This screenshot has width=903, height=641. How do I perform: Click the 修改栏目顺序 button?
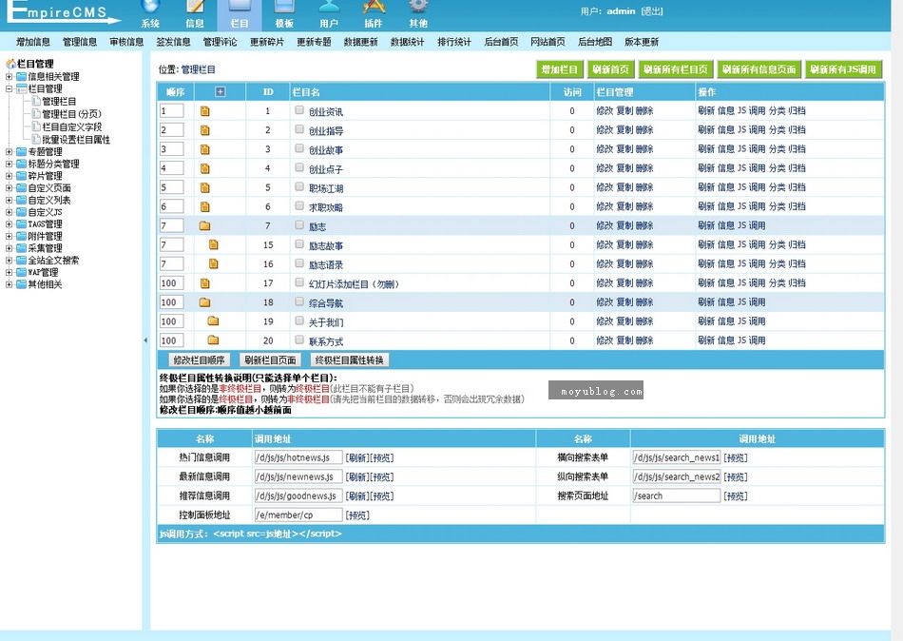(x=200, y=360)
